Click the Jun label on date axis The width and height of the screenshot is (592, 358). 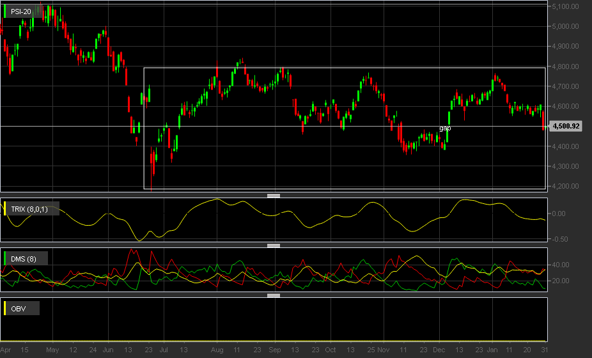[x=108, y=350]
